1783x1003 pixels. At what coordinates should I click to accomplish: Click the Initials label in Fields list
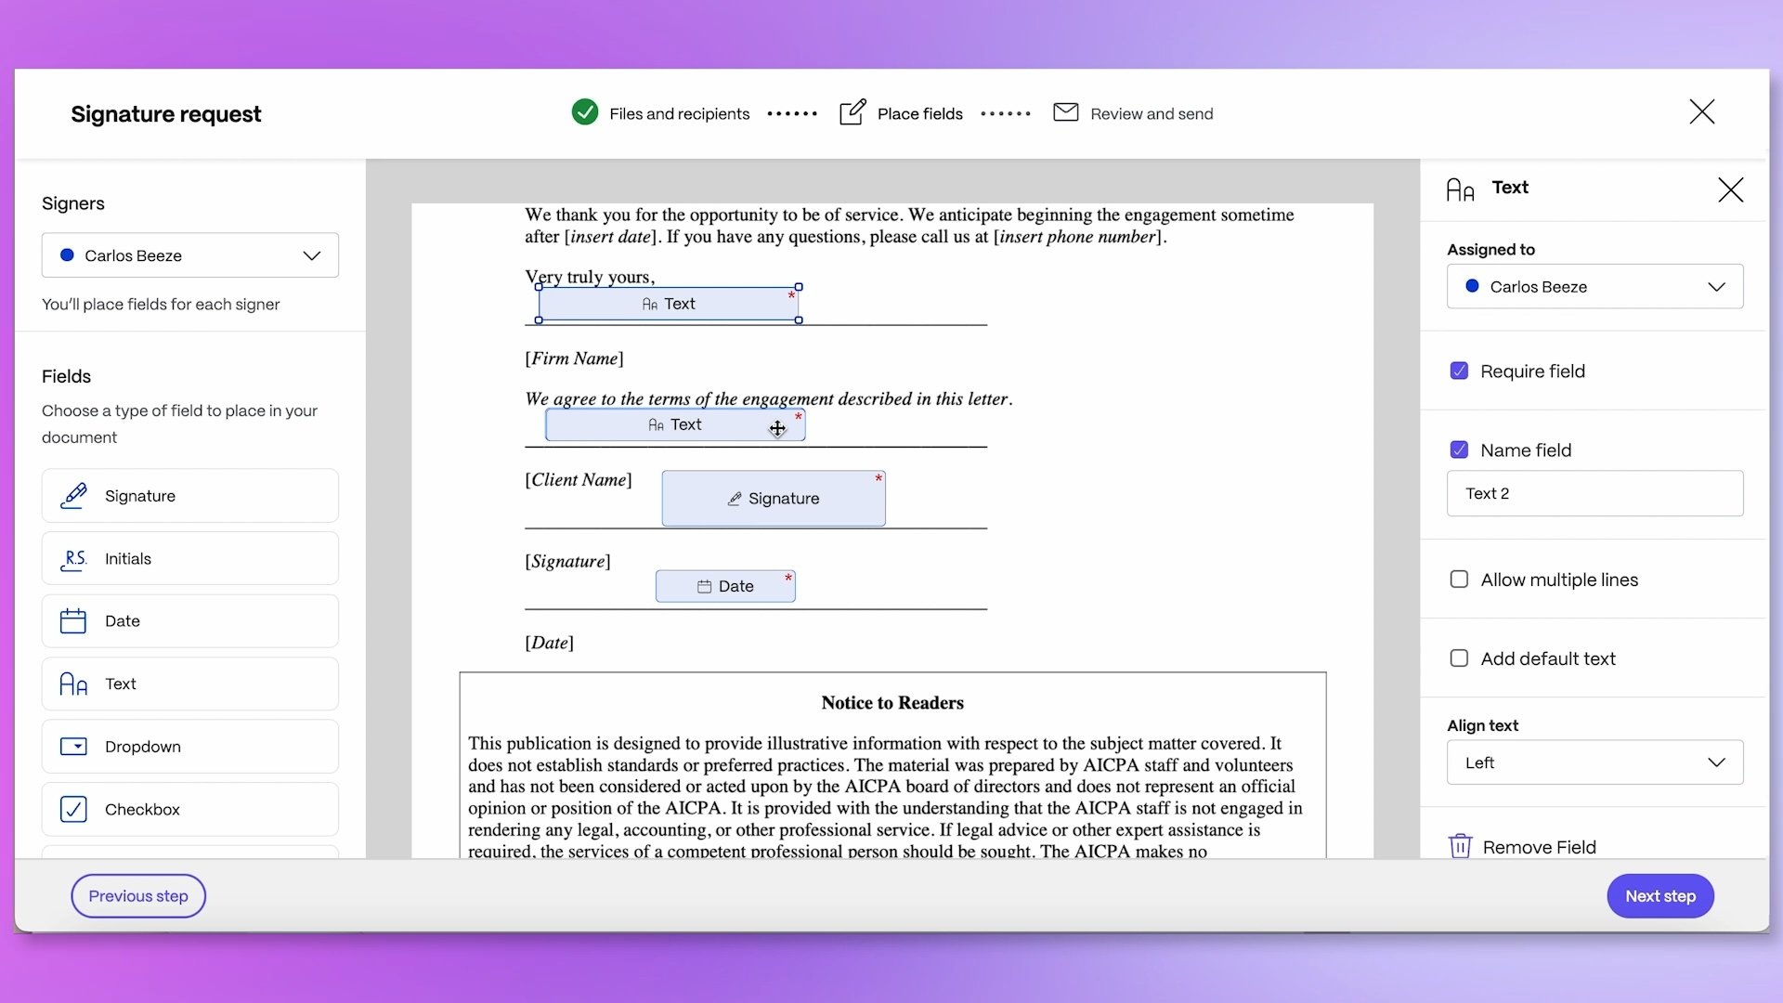(x=128, y=559)
